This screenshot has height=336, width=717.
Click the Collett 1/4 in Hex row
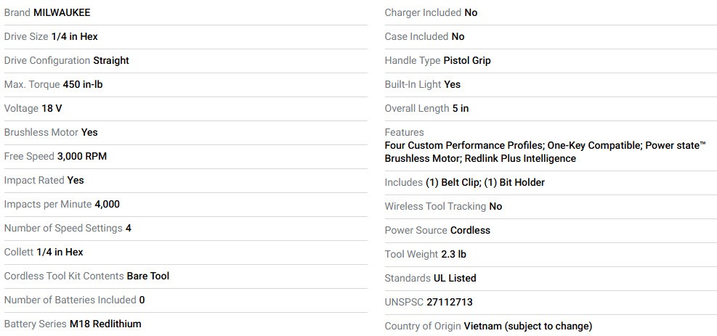tap(186, 252)
